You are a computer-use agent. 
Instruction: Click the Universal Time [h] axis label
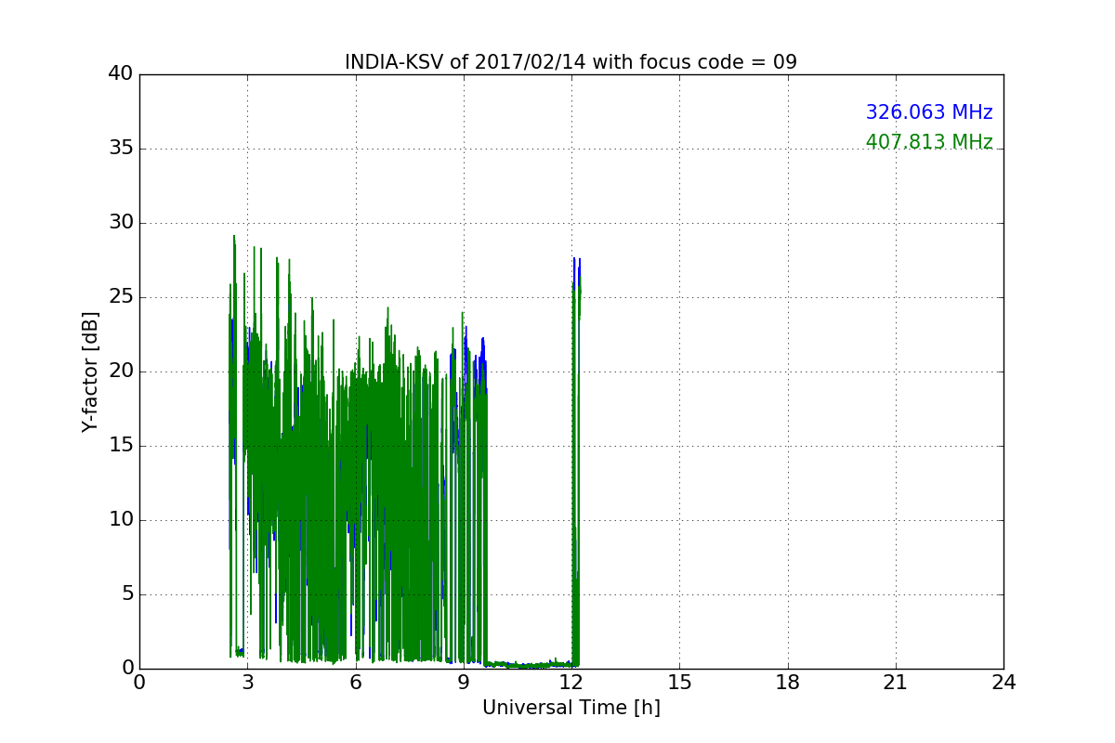pos(571,708)
